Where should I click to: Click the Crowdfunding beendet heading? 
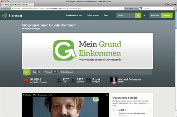[x=125, y=98]
